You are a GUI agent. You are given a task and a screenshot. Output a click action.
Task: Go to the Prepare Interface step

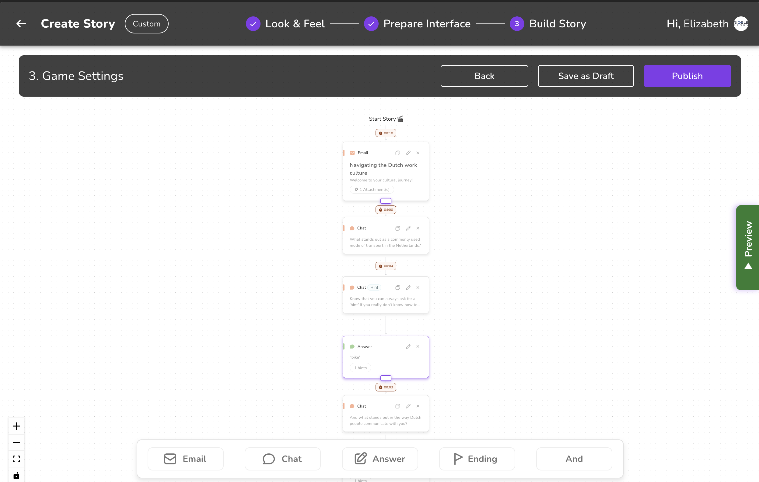click(417, 24)
